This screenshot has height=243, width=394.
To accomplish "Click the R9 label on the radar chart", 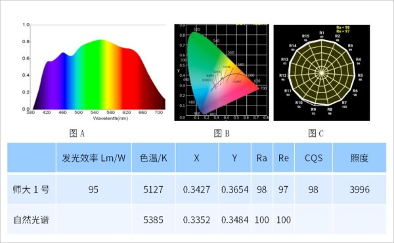I will (x=313, y=109).
